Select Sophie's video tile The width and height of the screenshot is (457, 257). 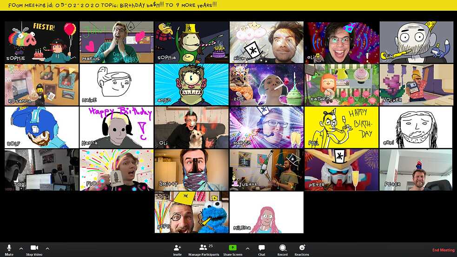(42, 42)
